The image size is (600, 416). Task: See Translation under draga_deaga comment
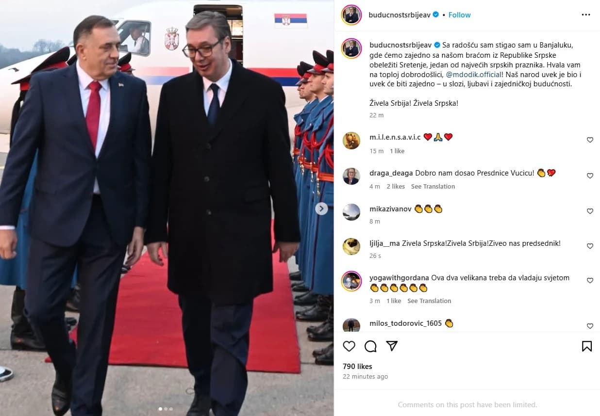433,186
